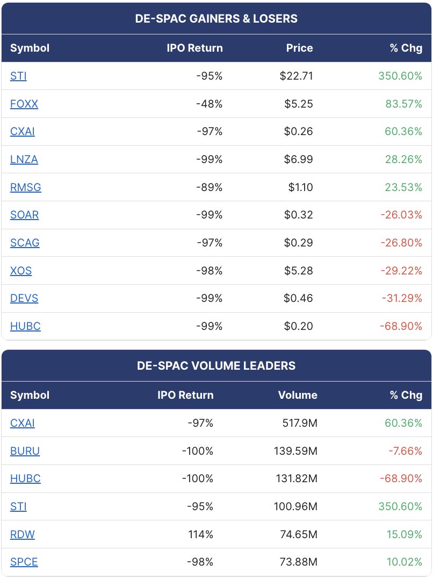Select the SPCE symbol link

[x=24, y=562]
